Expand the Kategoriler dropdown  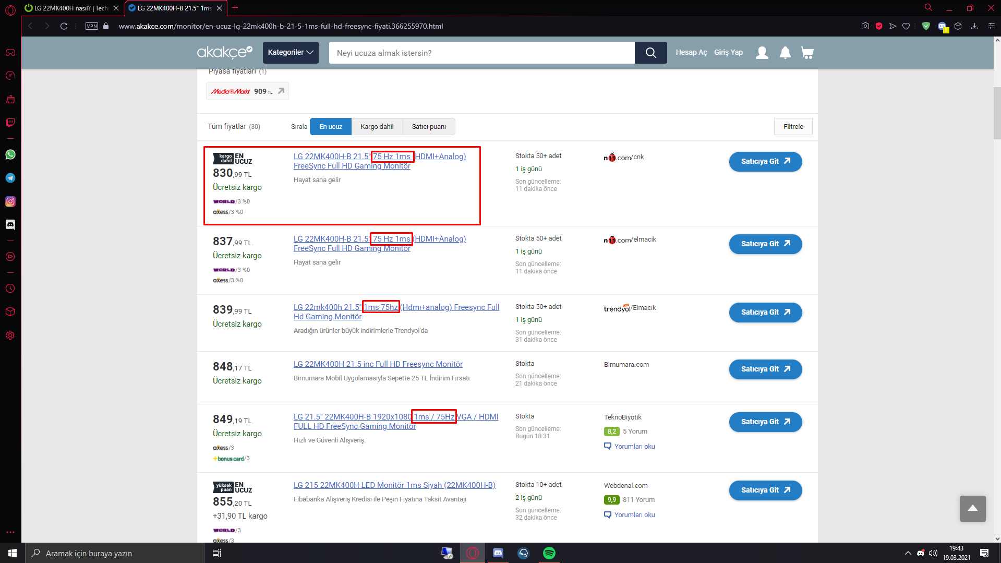[x=291, y=53]
